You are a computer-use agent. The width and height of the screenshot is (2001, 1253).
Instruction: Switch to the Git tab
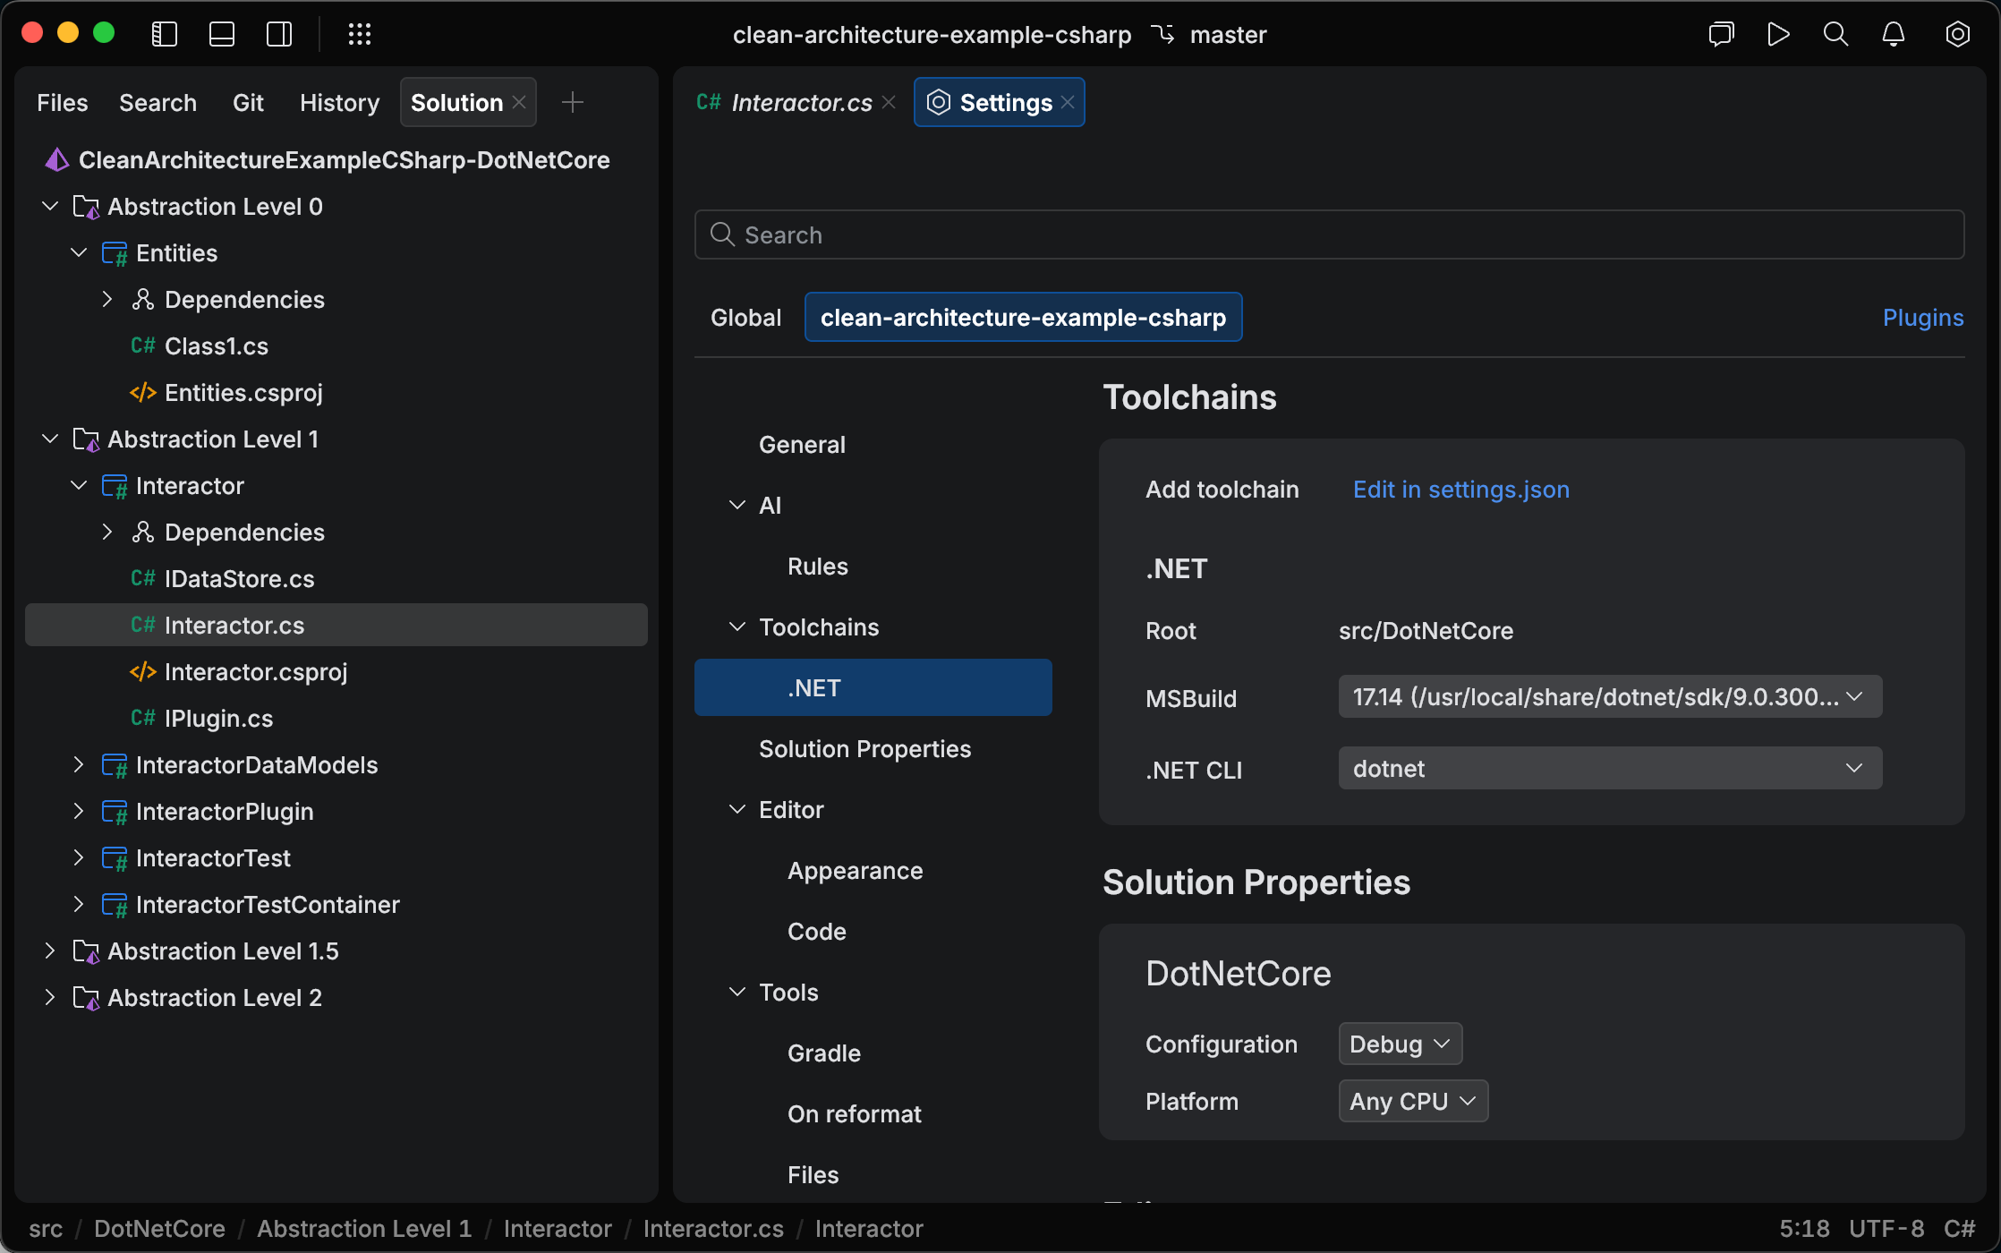tap(248, 102)
